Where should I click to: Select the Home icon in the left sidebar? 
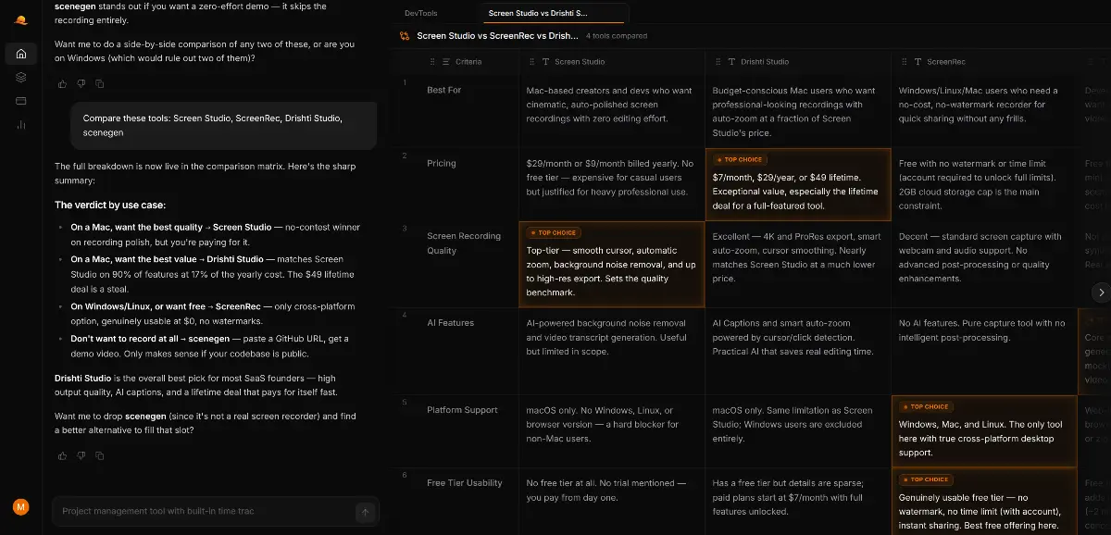click(x=20, y=54)
